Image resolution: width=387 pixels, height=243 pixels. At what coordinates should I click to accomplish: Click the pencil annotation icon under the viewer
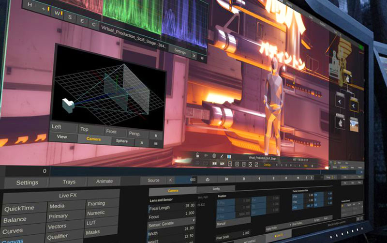222,156
